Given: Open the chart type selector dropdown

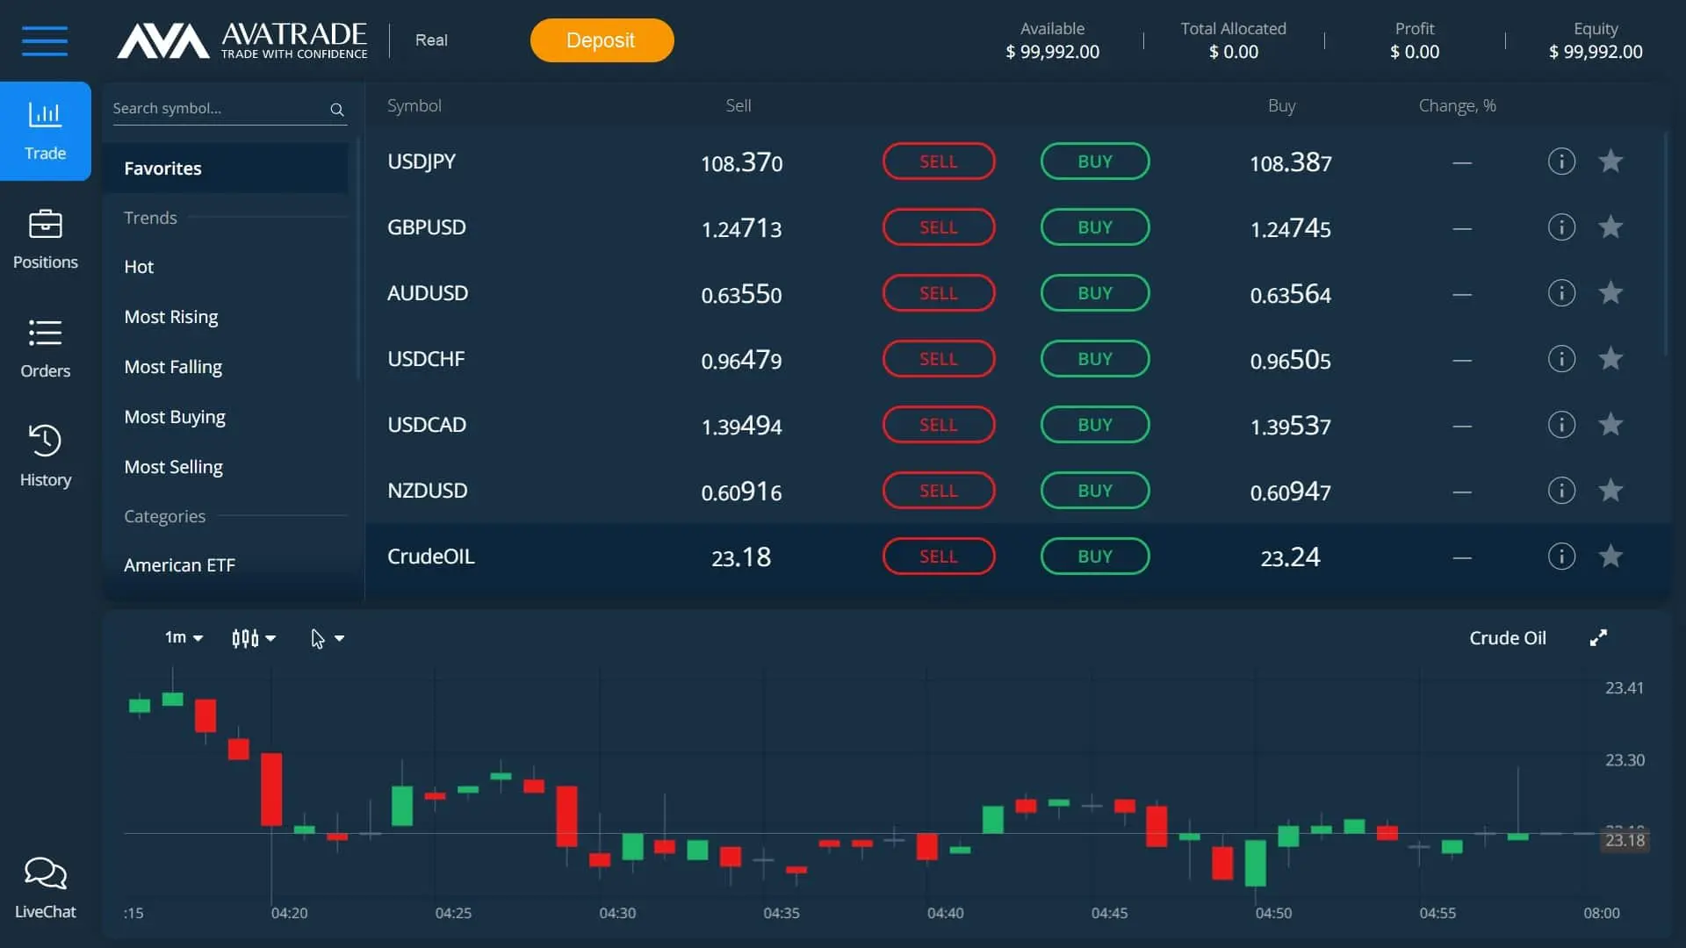Looking at the screenshot, I should pos(253,637).
